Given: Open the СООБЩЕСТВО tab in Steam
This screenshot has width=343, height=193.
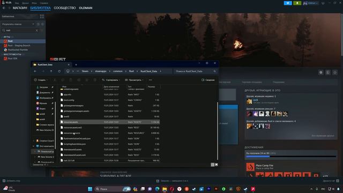Looking at the screenshot, I should coord(65,8).
